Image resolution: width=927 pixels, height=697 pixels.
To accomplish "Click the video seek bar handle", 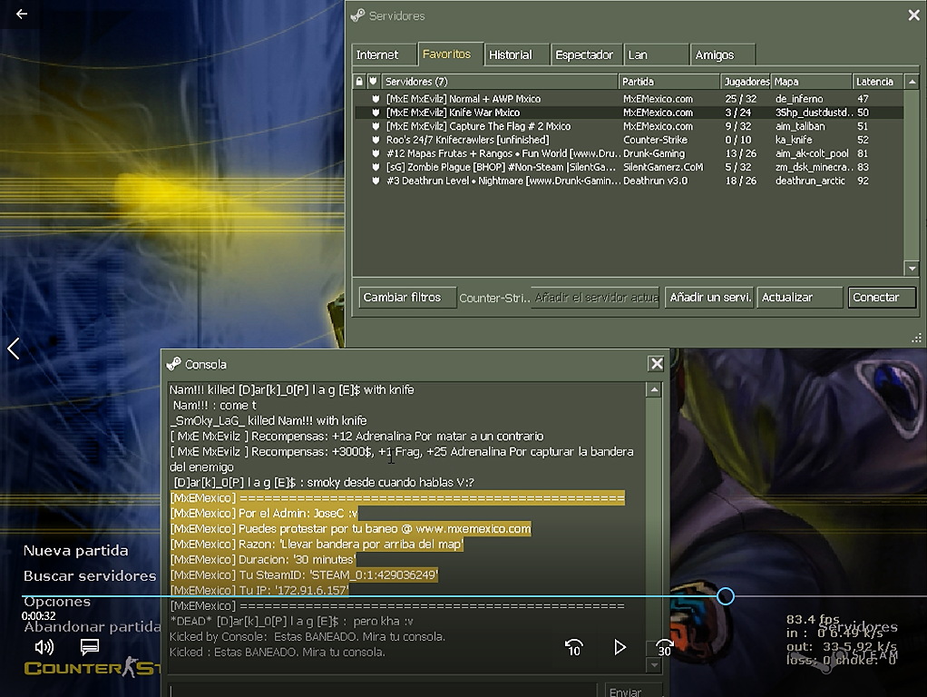I will click(726, 596).
